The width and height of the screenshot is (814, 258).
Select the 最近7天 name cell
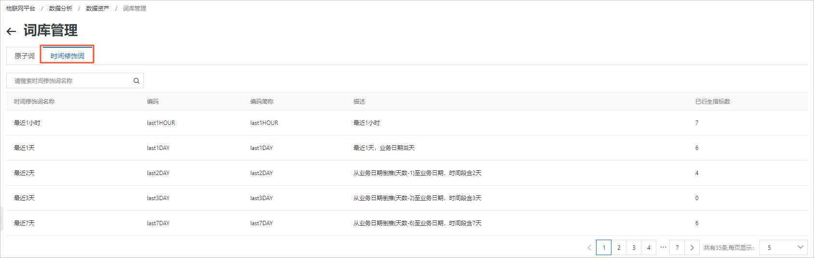point(24,223)
